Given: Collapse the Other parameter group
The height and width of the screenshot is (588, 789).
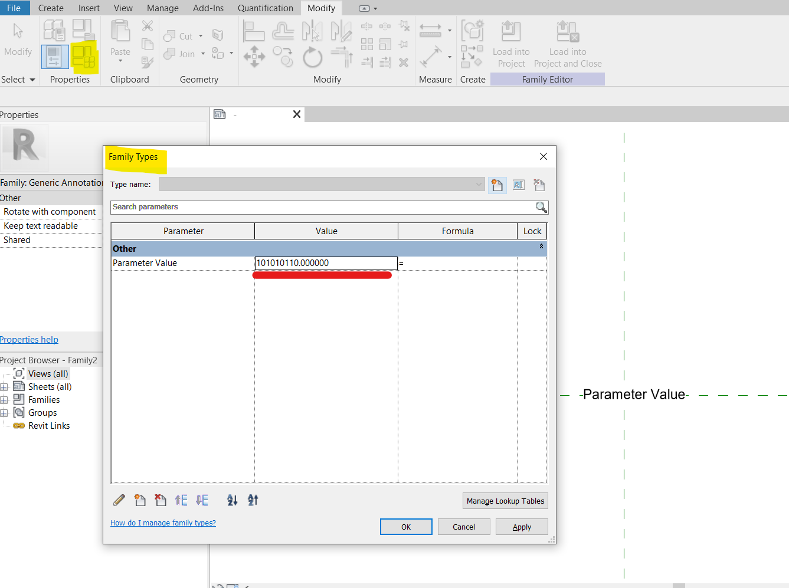Looking at the screenshot, I should [x=541, y=248].
